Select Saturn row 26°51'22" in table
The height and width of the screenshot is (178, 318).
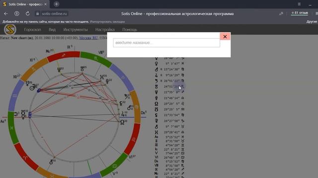click(169, 81)
